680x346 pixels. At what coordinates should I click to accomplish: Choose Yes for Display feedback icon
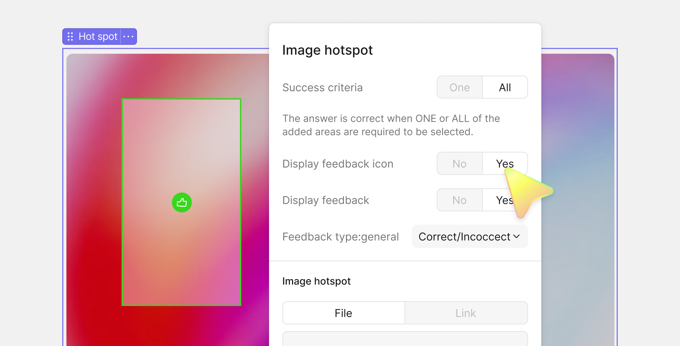pos(504,163)
